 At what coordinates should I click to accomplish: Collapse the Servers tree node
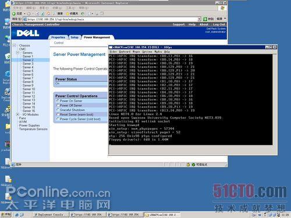17,53
